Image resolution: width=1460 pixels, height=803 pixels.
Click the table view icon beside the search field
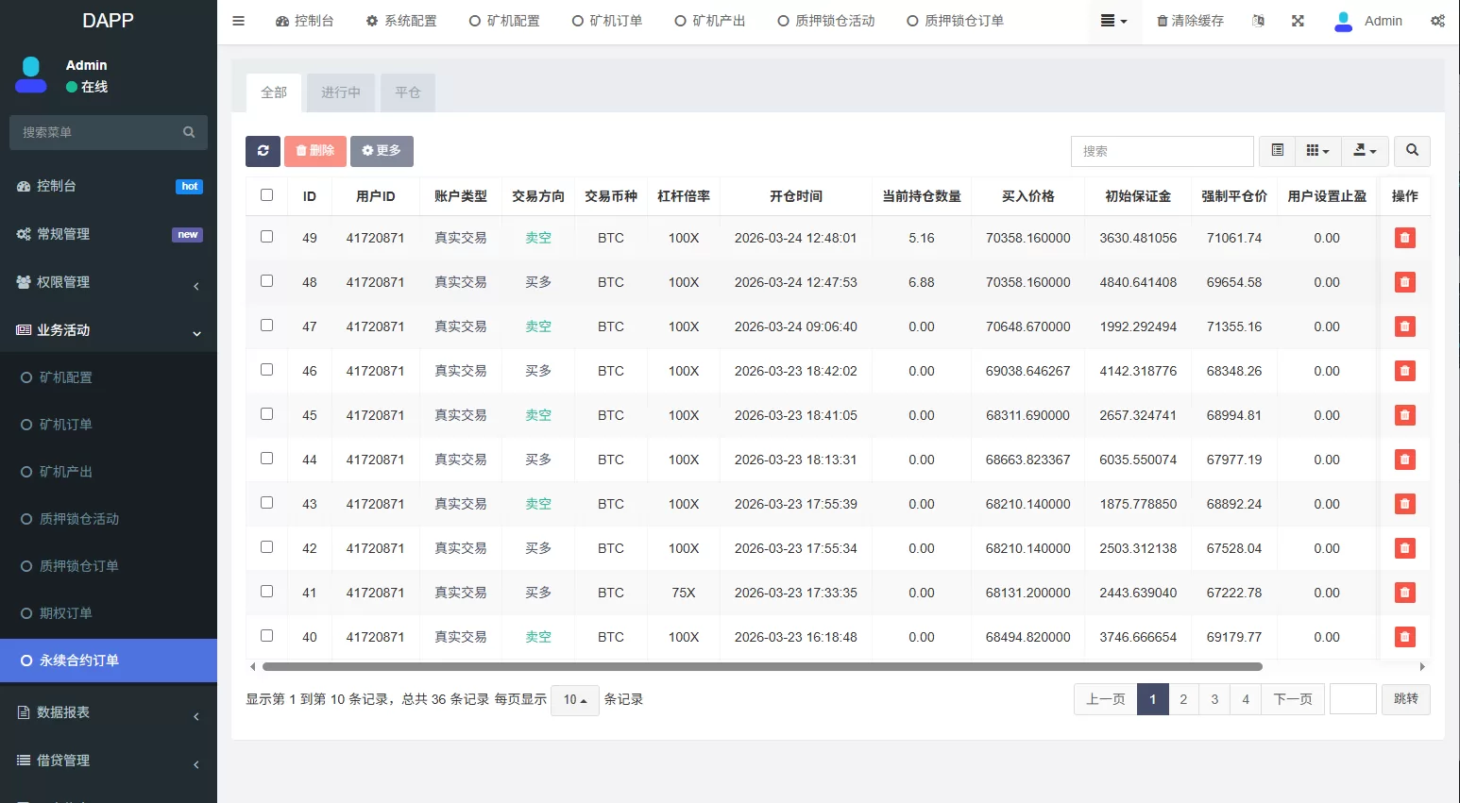(1277, 151)
